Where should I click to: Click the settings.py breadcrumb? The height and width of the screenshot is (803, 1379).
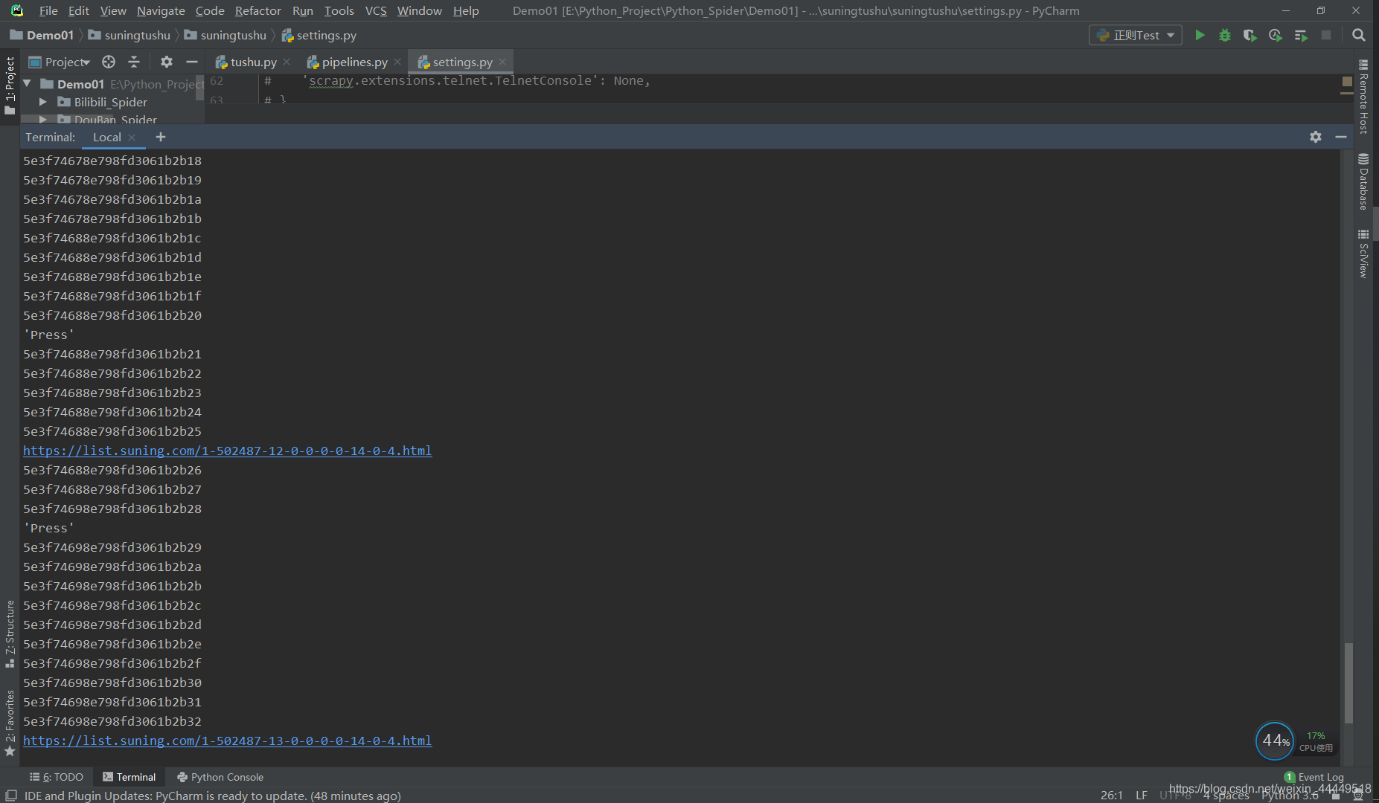pos(319,35)
